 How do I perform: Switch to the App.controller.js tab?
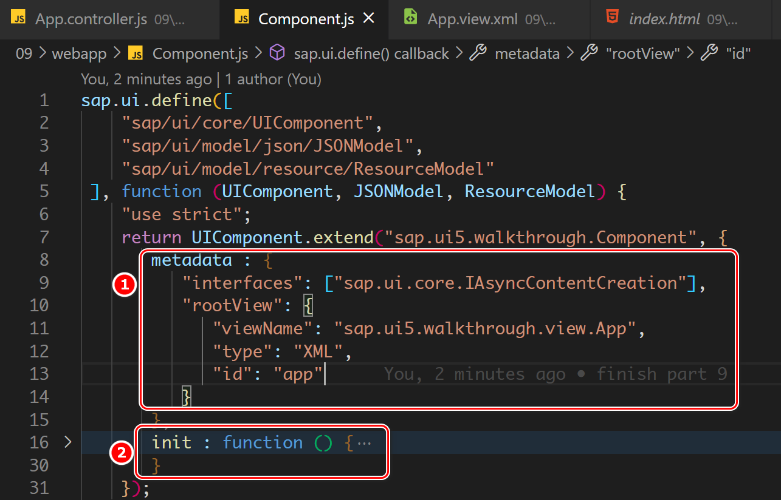(x=91, y=19)
